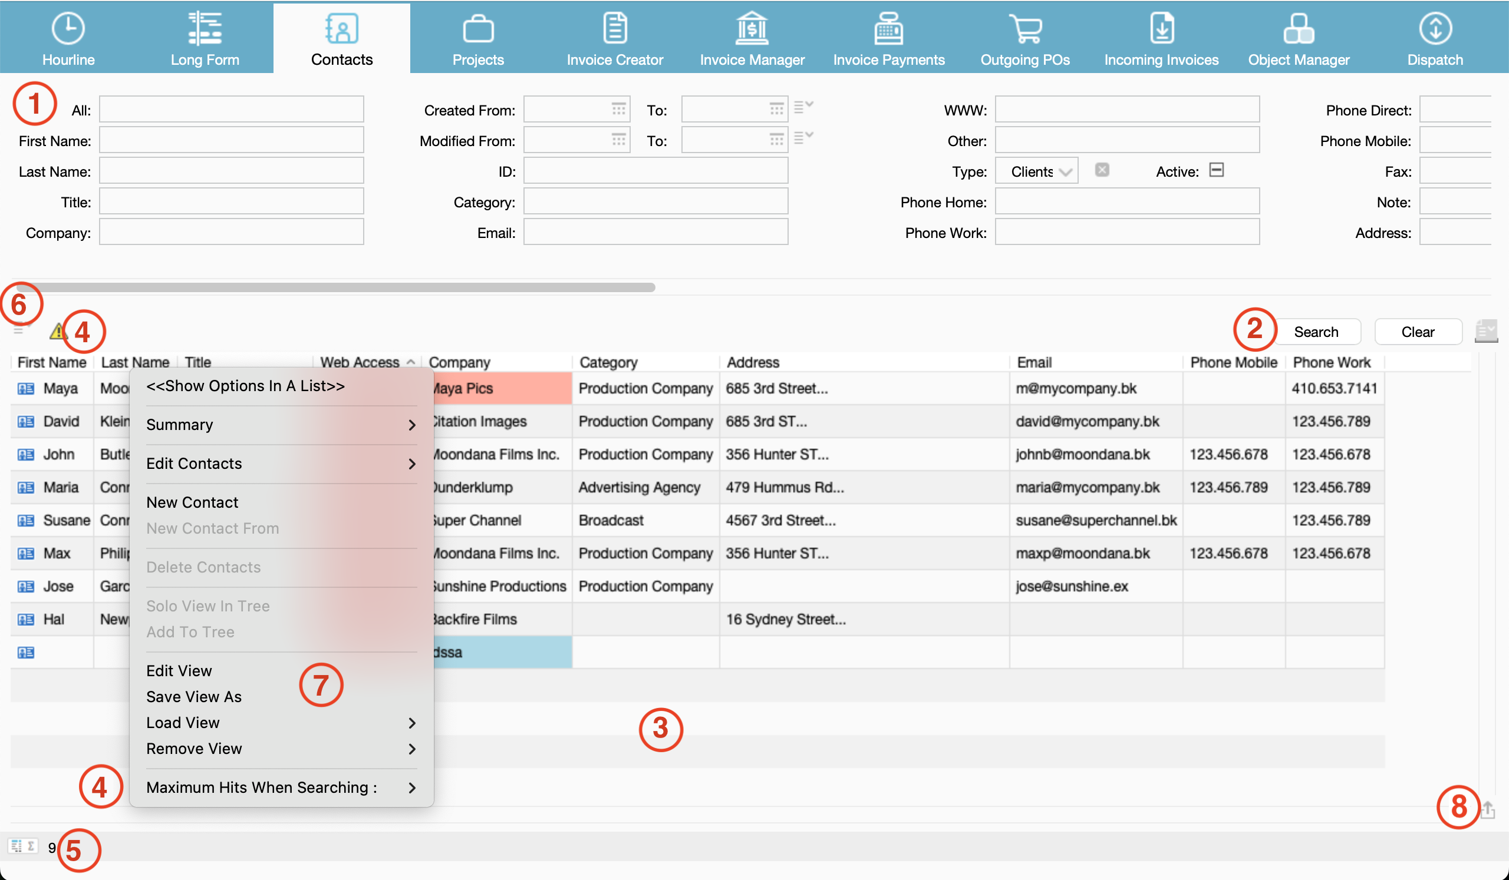The width and height of the screenshot is (1509, 880).
Task: Toggle the sum/totals icon in status bar
Action: pyautogui.click(x=31, y=846)
